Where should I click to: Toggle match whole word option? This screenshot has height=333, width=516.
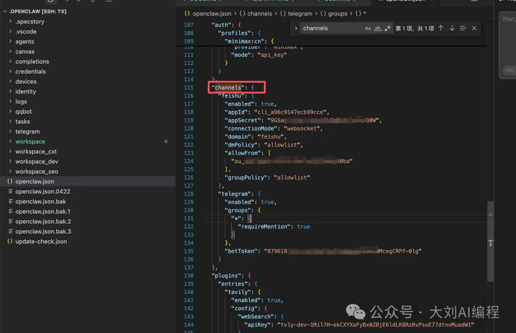tap(377, 28)
